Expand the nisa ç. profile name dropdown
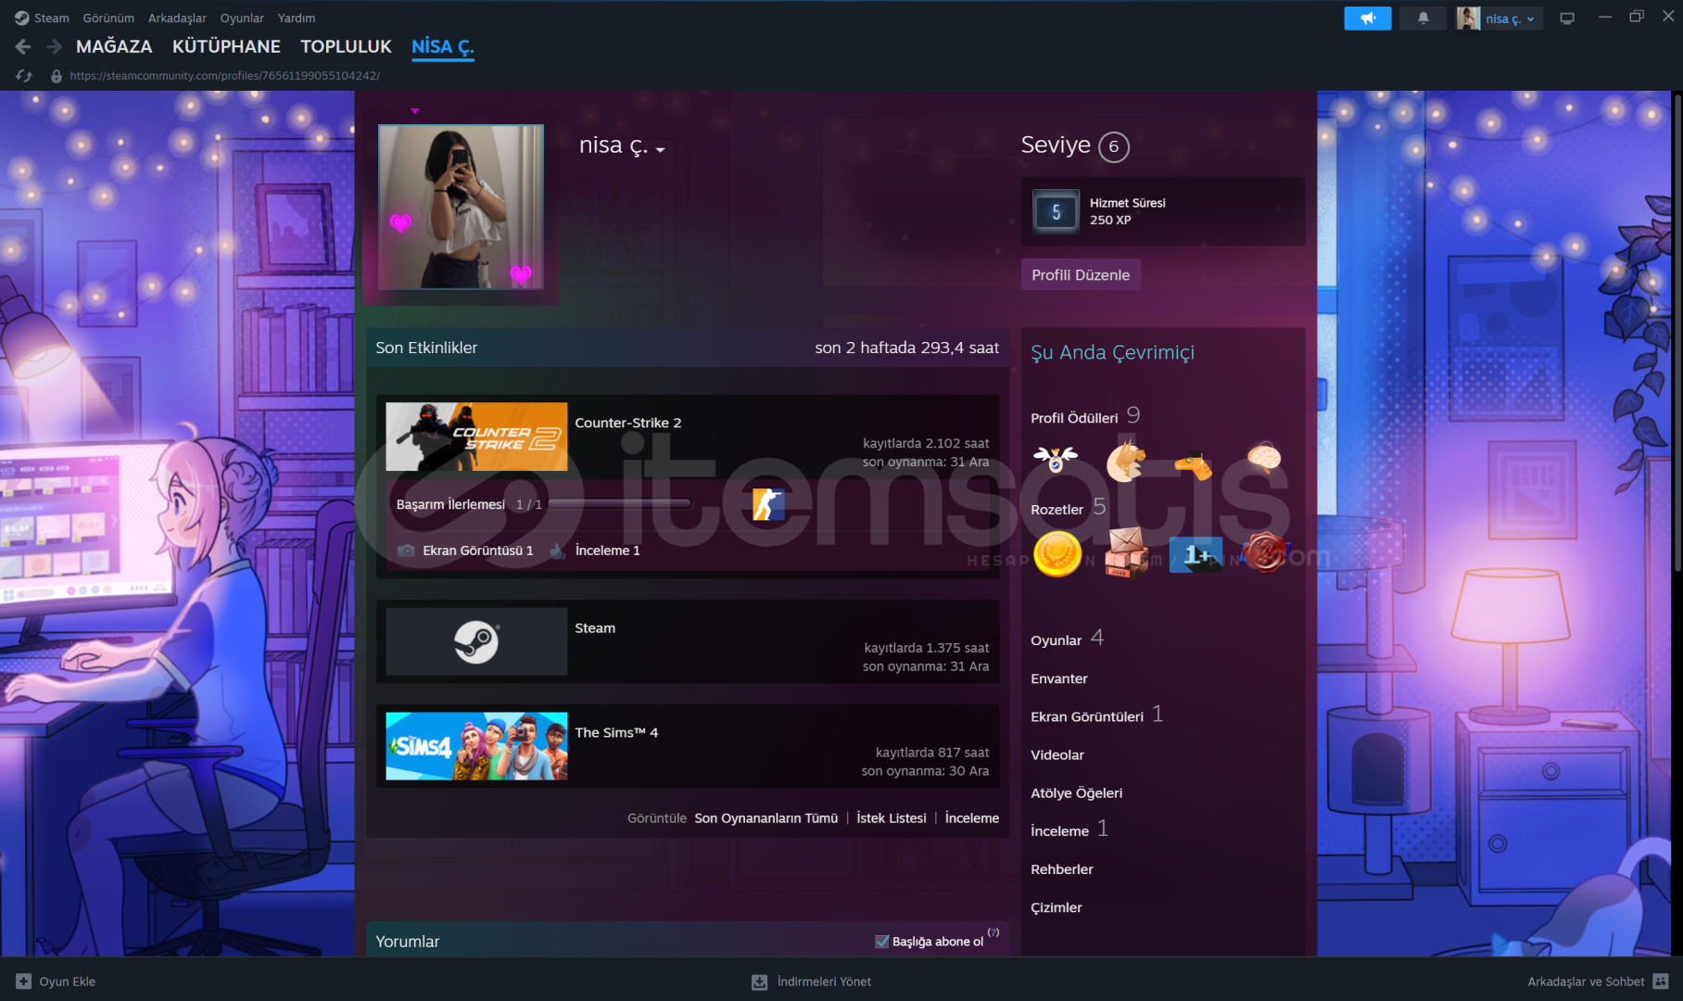1683x1001 pixels. coord(660,149)
